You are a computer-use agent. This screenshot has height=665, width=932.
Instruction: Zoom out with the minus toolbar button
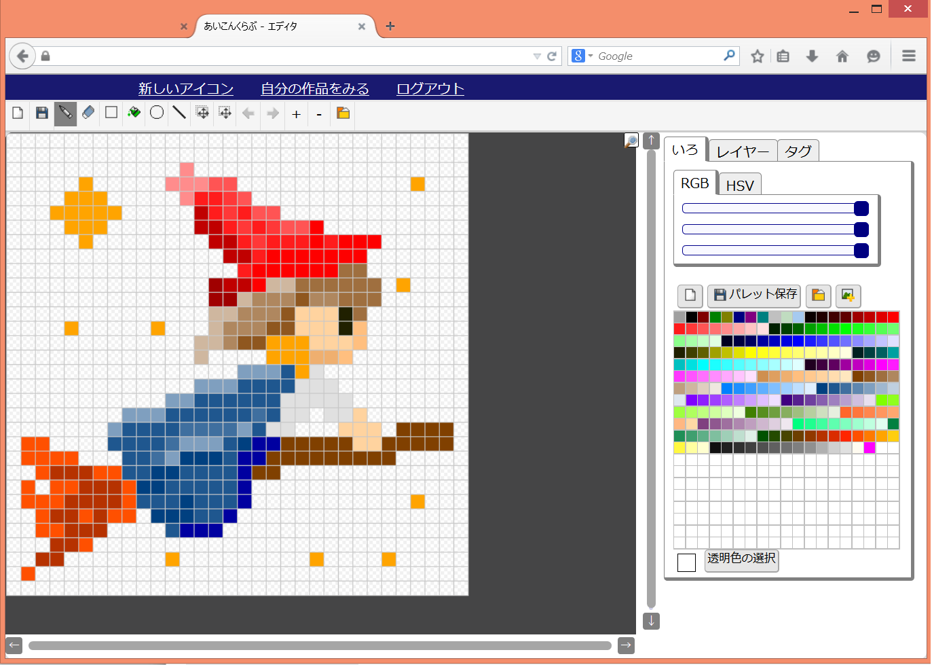pos(319,114)
